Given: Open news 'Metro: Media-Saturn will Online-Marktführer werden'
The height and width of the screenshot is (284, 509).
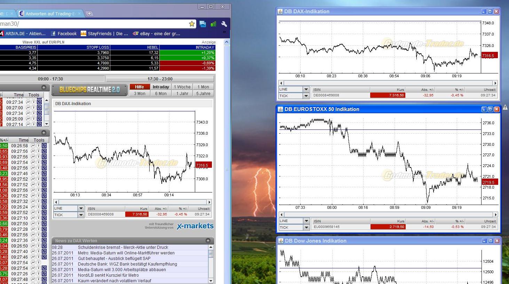Looking at the screenshot, I should (126, 253).
